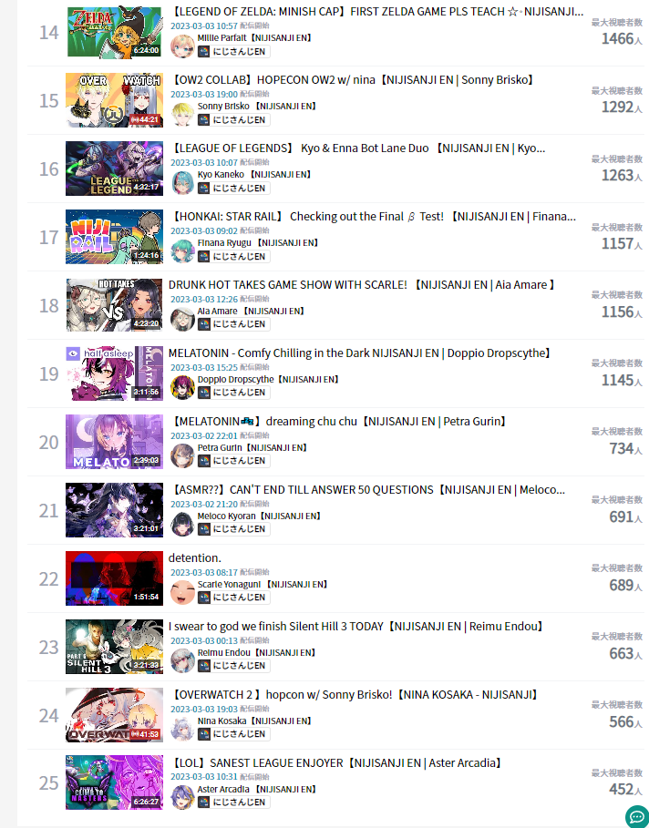Click Sonny Brisko's channel avatar icon
649x828 pixels.
click(x=182, y=115)
